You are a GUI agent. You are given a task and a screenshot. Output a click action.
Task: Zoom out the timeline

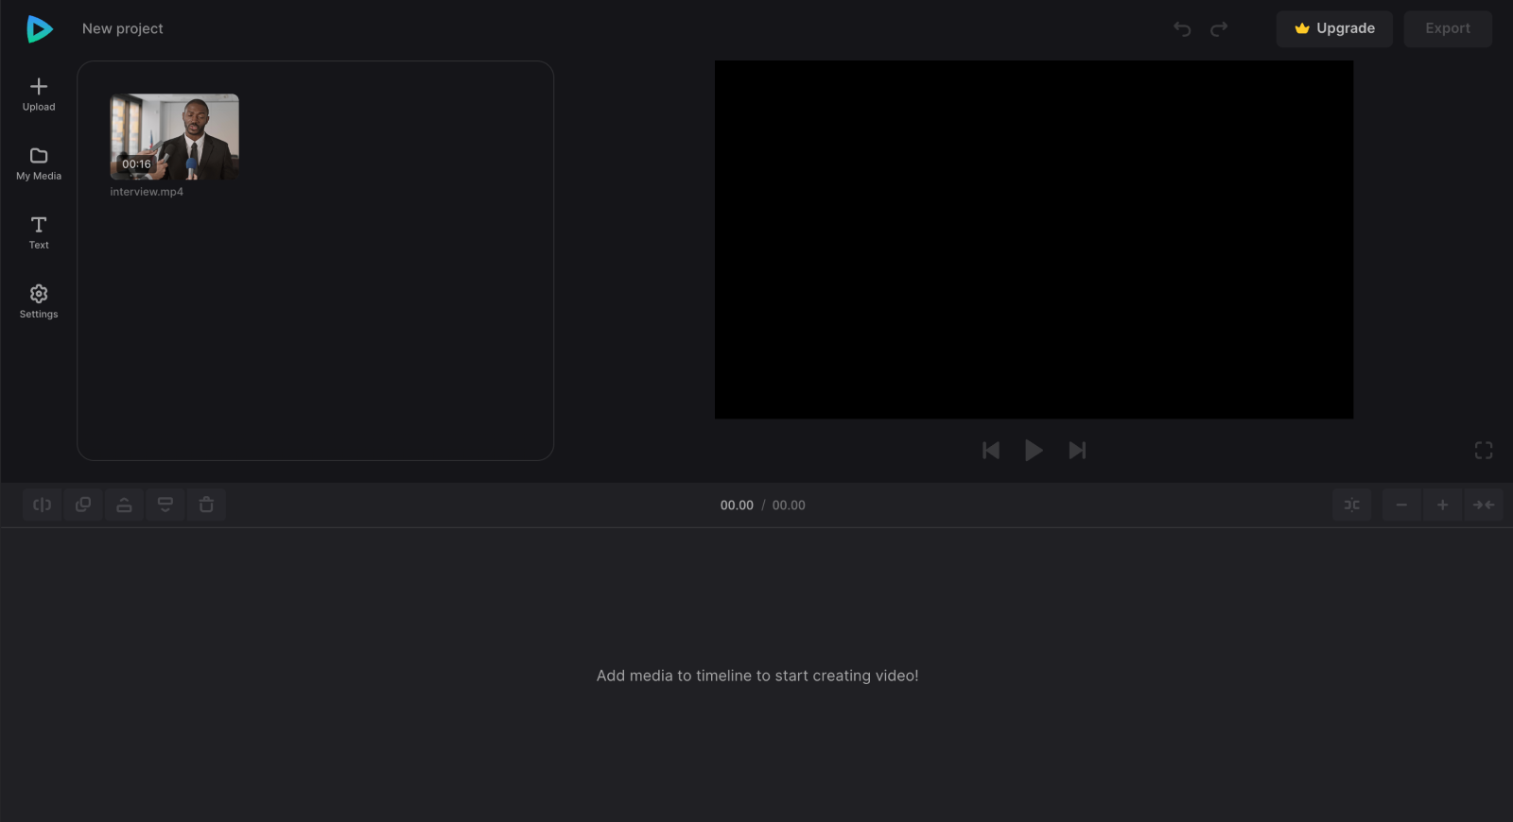[1401, 505]
